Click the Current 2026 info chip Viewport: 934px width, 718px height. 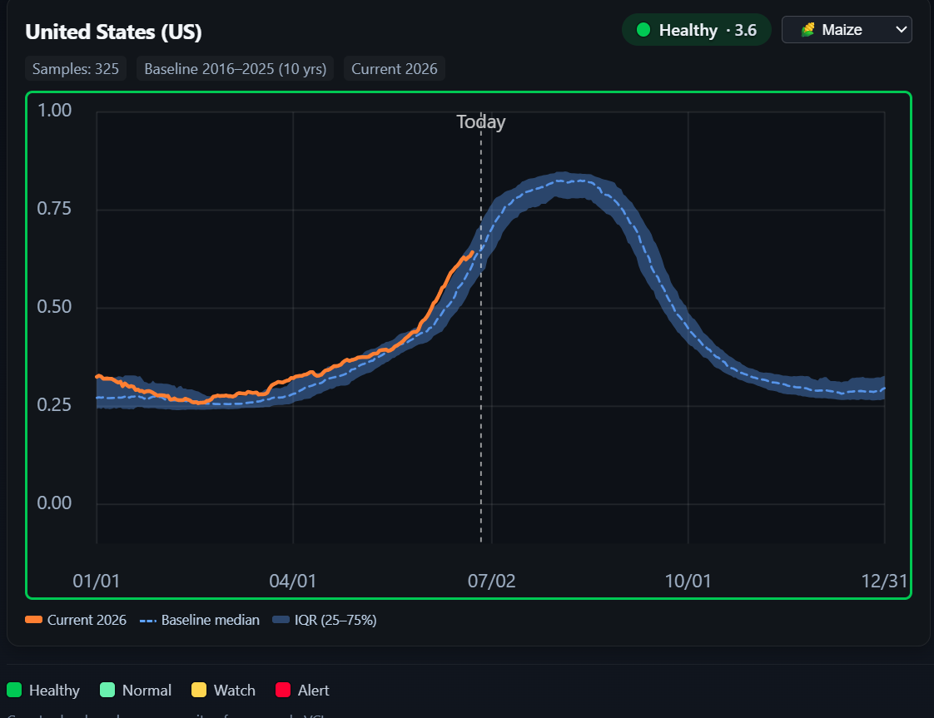click(395, 68)
